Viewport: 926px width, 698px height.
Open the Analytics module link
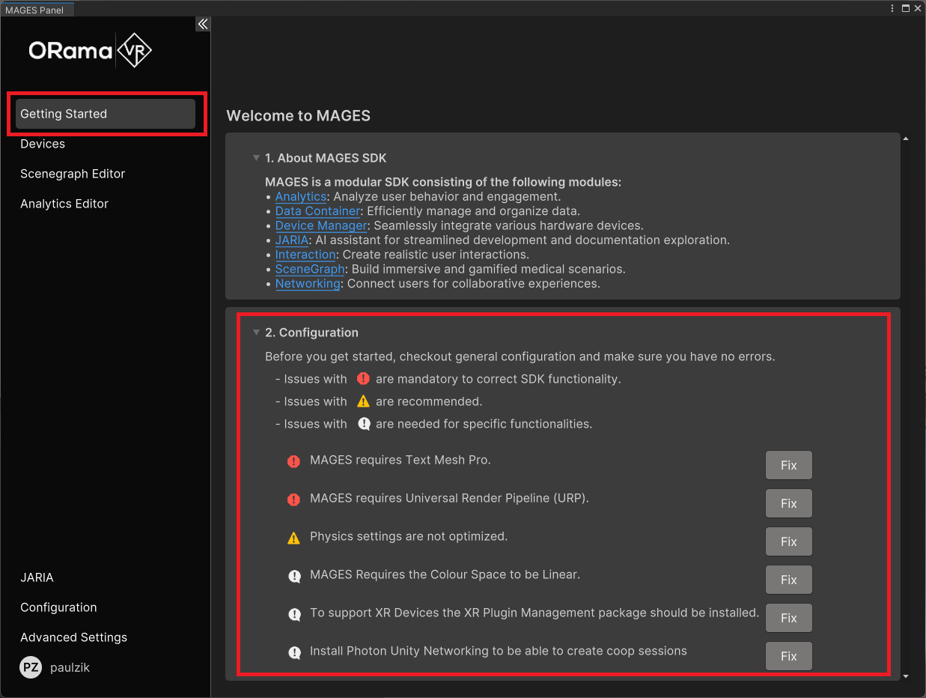(x=300, y=197)
